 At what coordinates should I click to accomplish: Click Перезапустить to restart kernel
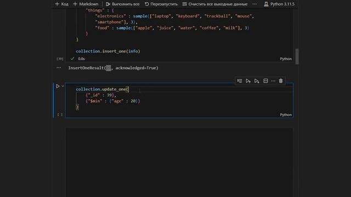click(x=161, y=4)
